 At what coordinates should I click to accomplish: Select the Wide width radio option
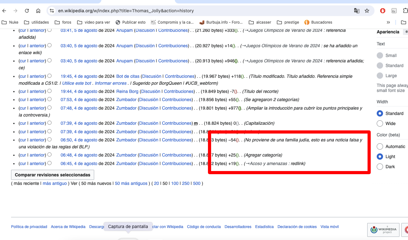point(380,123)
